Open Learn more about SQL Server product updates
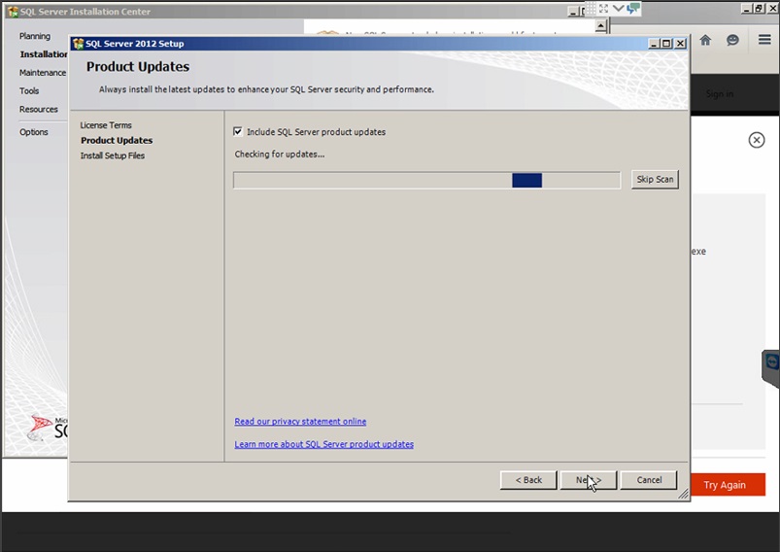This screenshot has height=552, width=780. click(323, 444)
